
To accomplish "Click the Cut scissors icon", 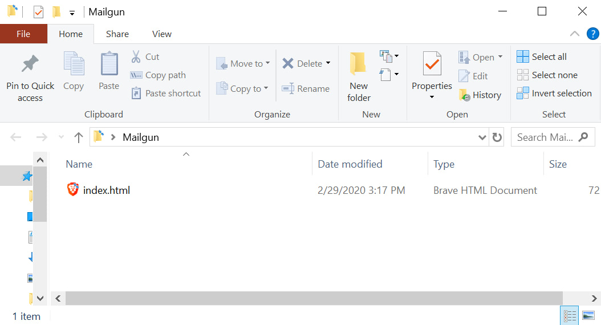I will coord(136,56).
